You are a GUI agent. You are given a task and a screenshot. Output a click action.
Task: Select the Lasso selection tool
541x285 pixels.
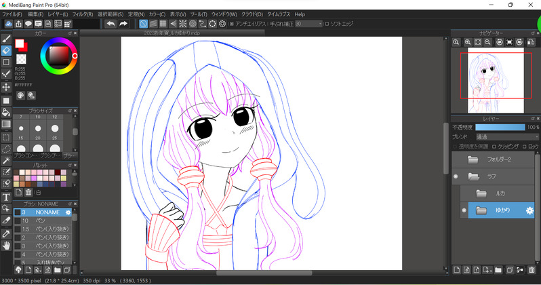point(6,149)
